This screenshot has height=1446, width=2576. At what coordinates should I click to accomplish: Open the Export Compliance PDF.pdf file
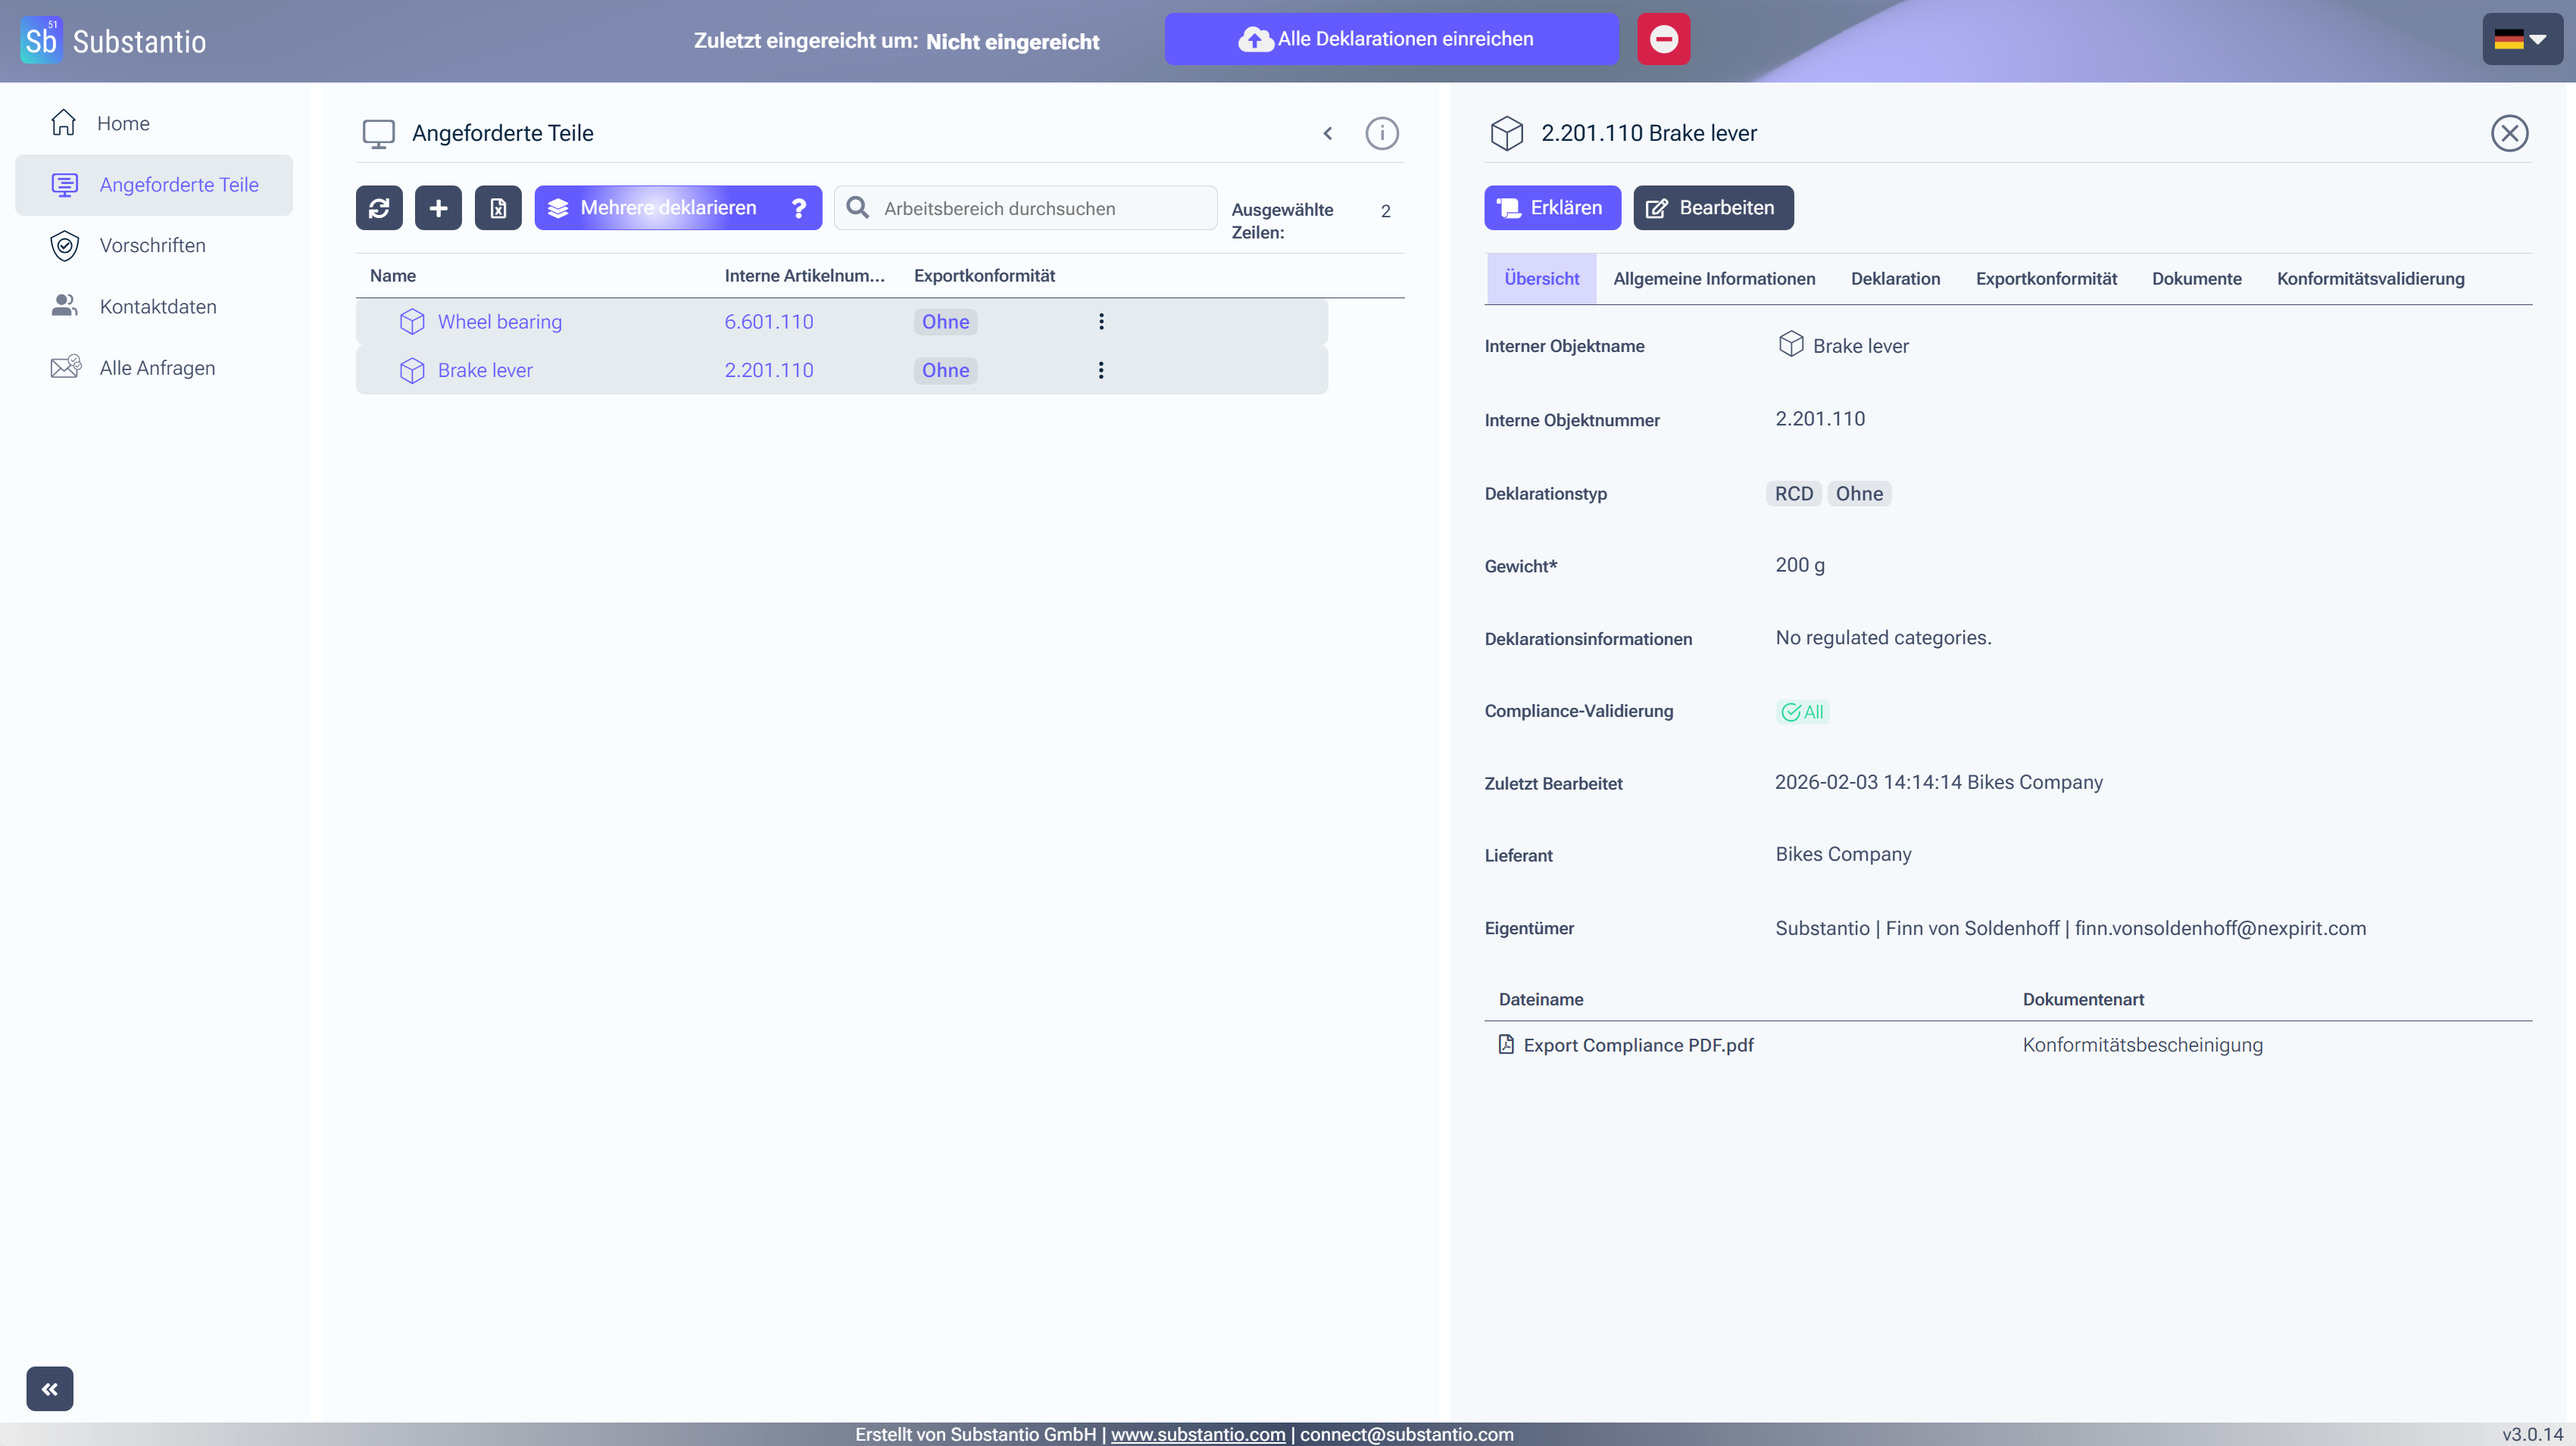1638,1046
